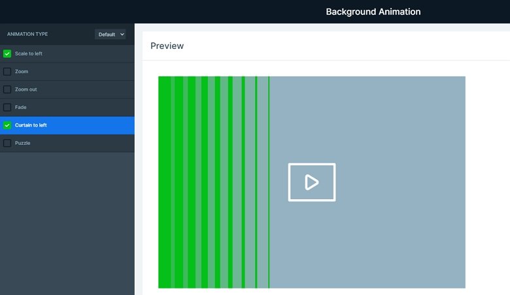Enable the Zoom checkbox

pyautogui.click(x=7, y=71)
